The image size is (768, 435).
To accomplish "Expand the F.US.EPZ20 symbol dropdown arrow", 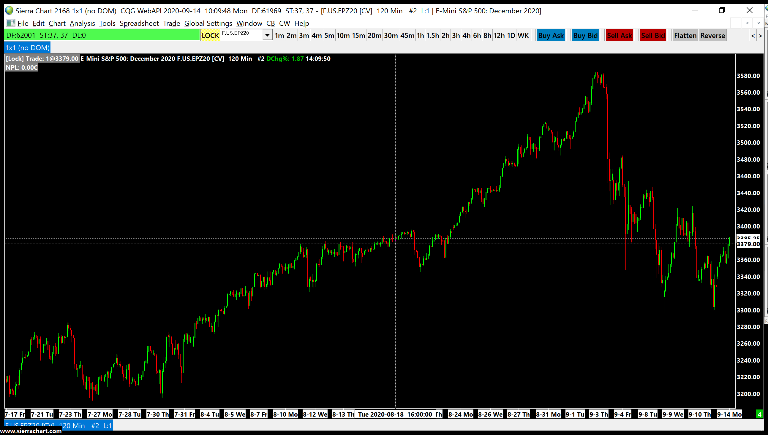I will (267, 35).
